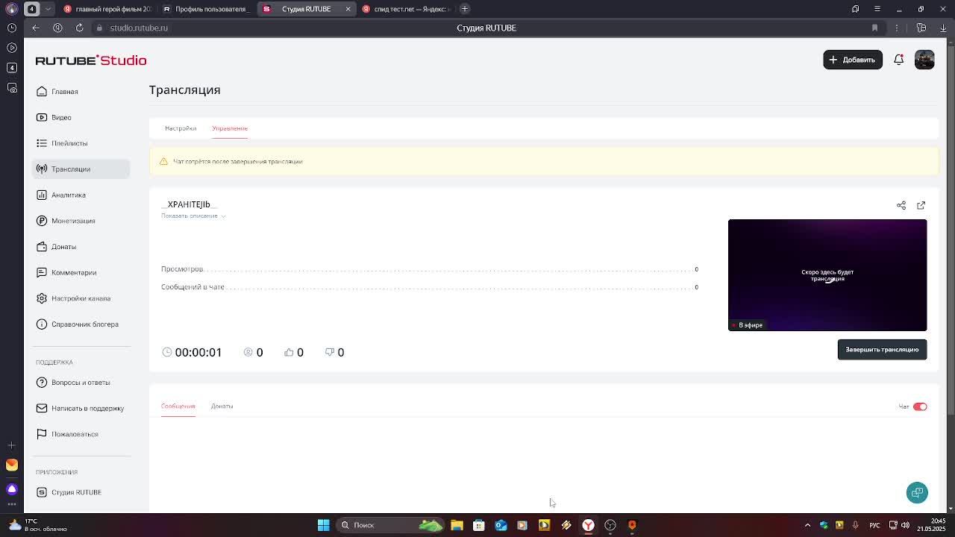Image resolution: width=955 pixels, height=537 pixels.
Task: Select the Донаты chat tab
Action: [222, 406]
